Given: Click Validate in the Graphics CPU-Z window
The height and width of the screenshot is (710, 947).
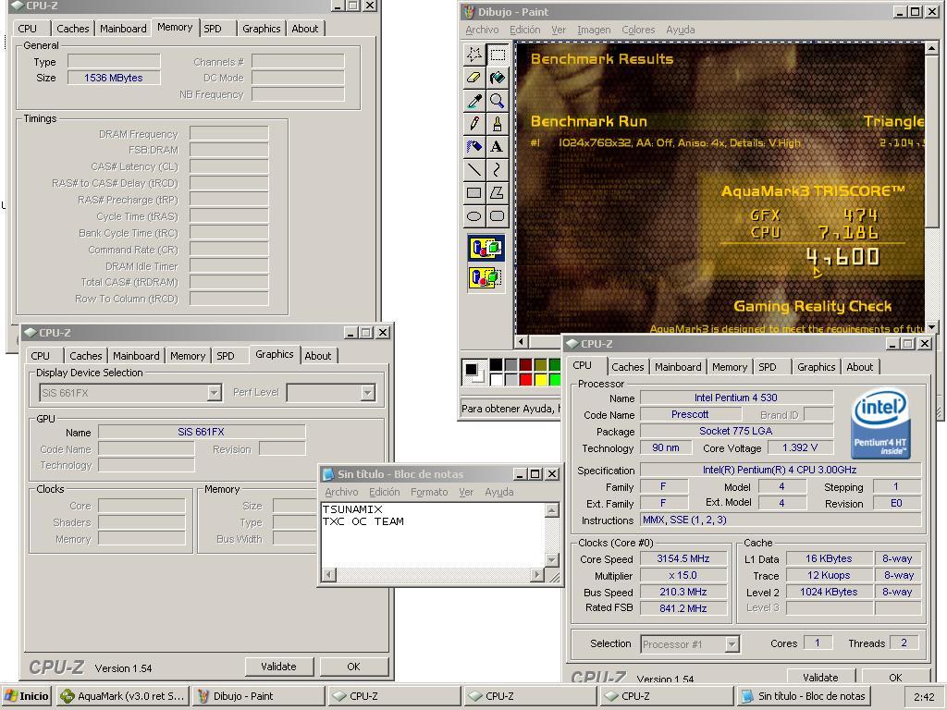Looking at the screenshot, I should pos(278,667).
